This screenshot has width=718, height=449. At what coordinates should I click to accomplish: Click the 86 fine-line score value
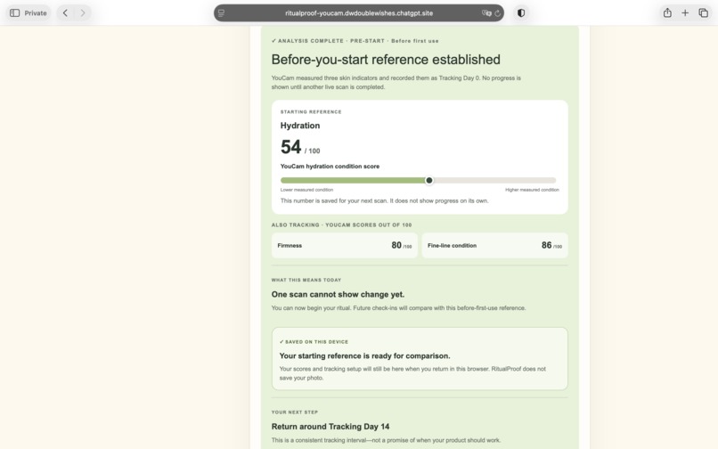[546, 246]
